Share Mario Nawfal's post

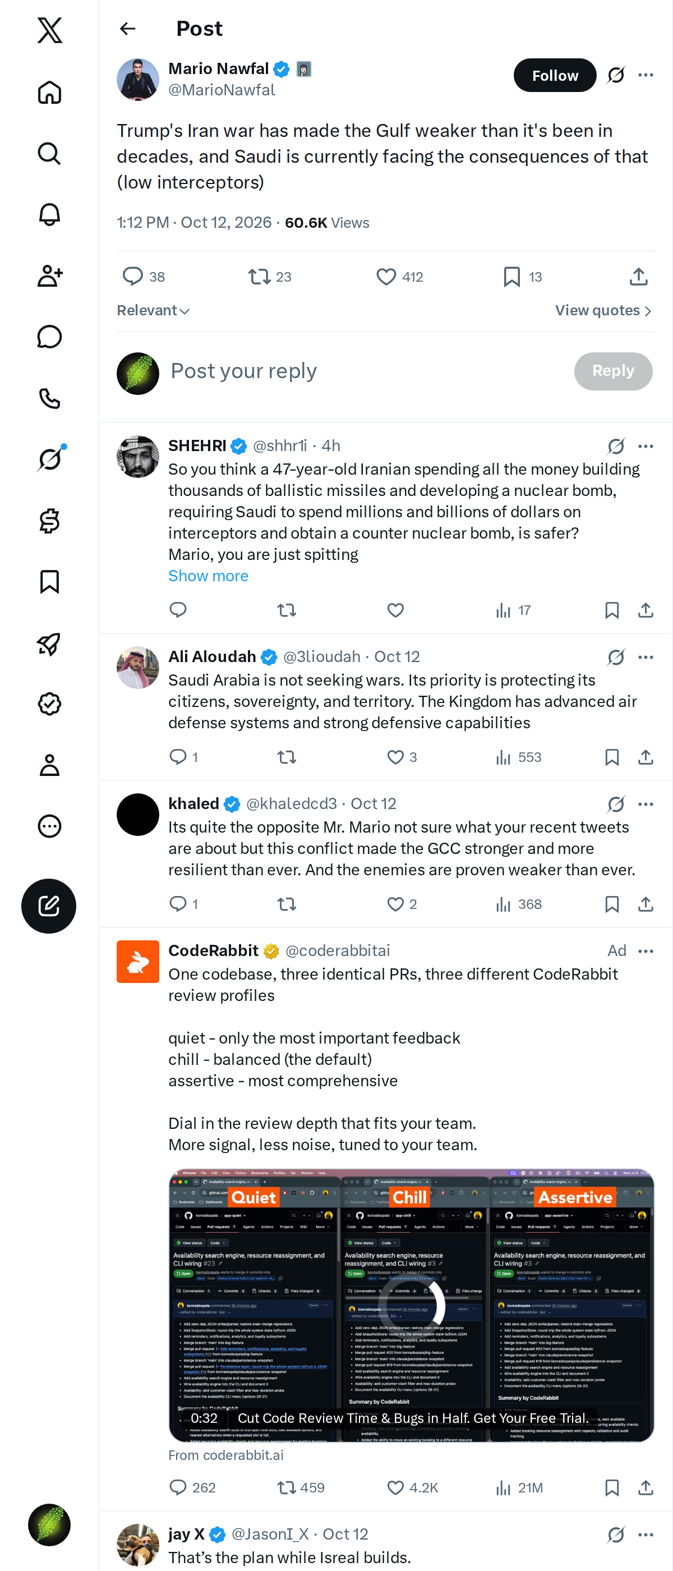638,277
